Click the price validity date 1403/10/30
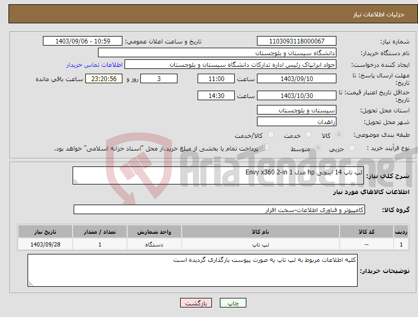The width and height of the screenshot is (418, 317). (297, 95)
